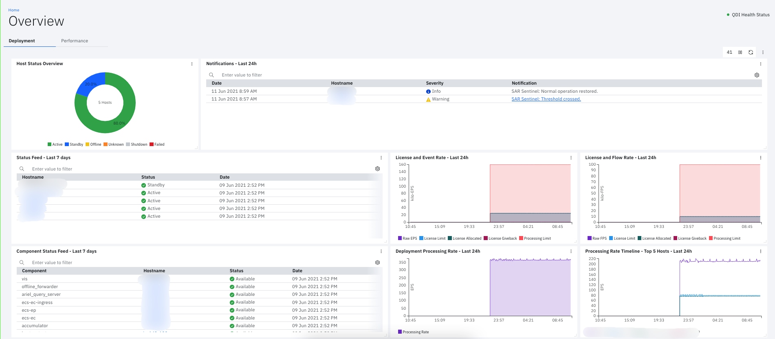
Task: Sort Component Status Feed by Date column
Action: point(297,271)
